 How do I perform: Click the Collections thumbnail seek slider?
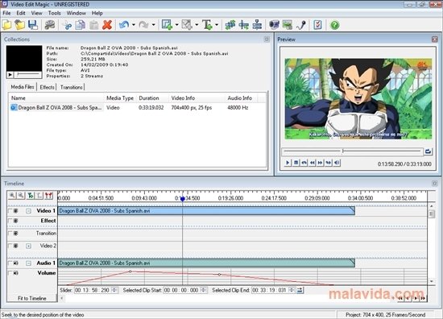[x=27, y=74]
